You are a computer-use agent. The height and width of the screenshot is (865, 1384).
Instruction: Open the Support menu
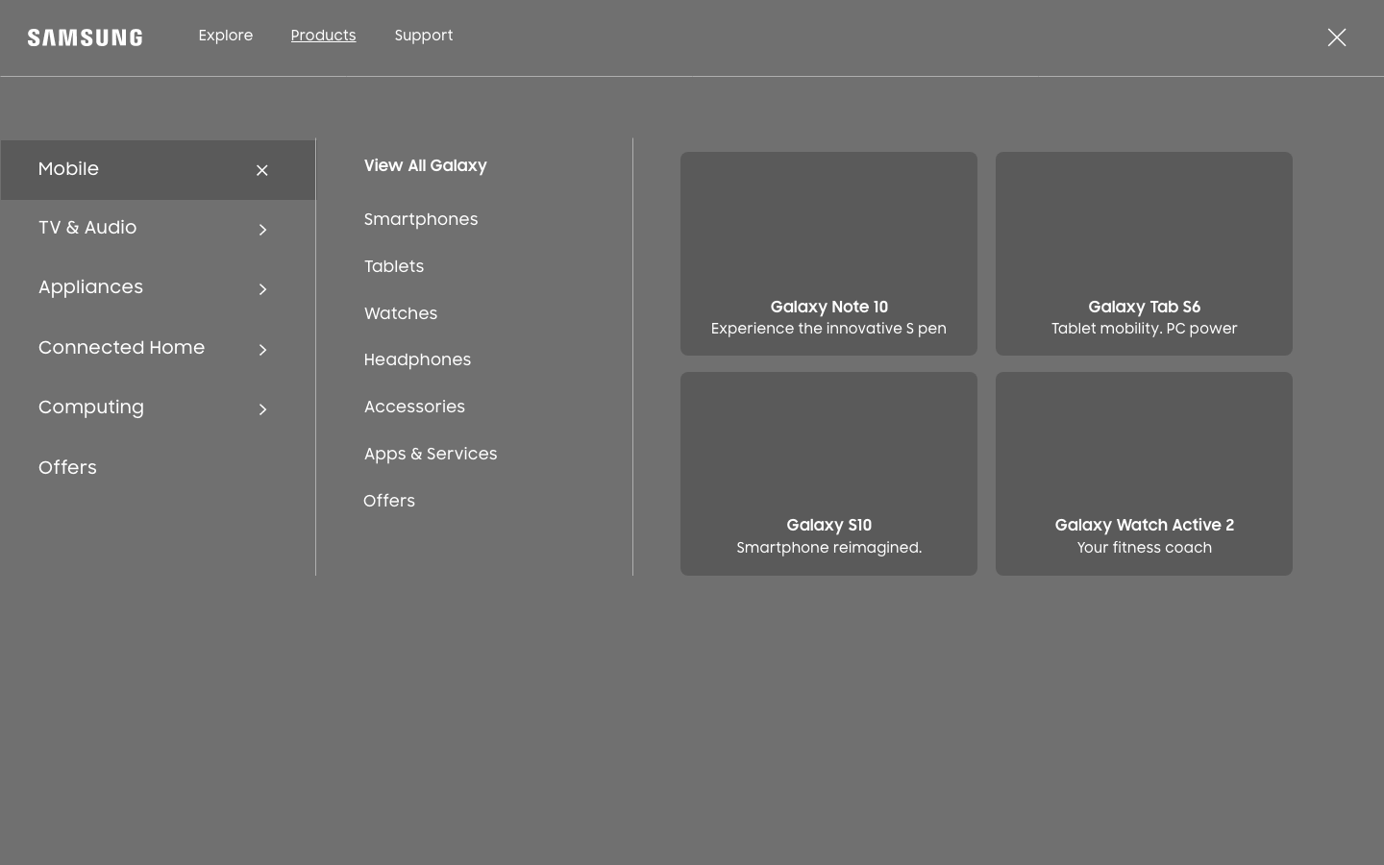coord(424,36)
